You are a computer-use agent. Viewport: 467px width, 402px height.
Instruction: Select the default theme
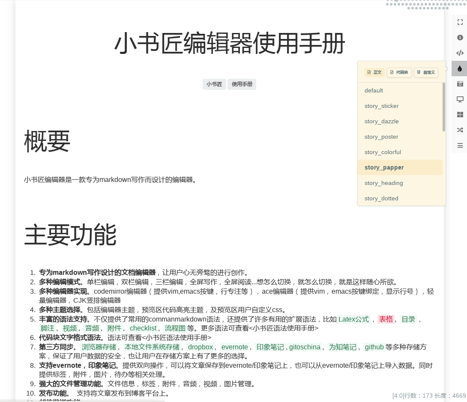400,90
